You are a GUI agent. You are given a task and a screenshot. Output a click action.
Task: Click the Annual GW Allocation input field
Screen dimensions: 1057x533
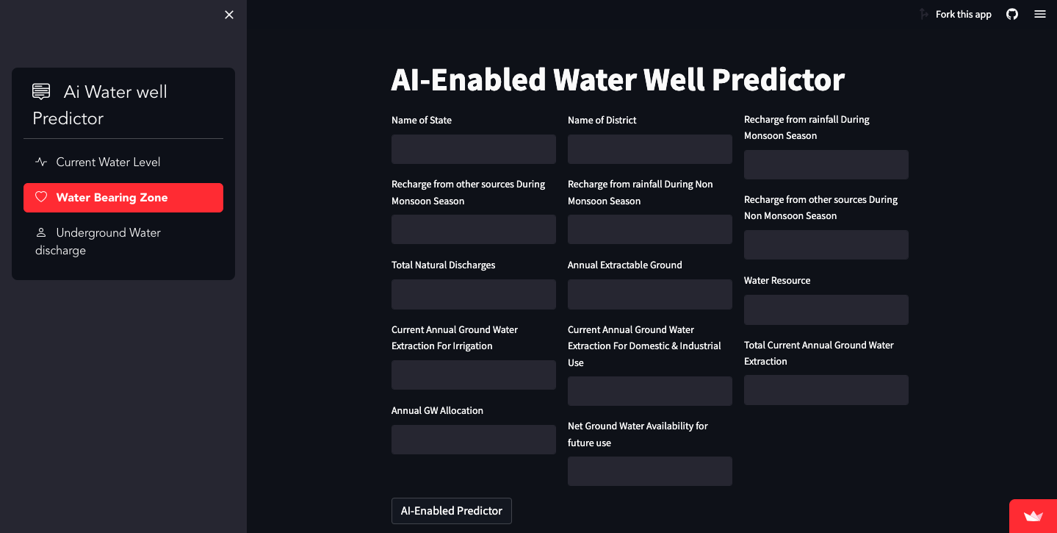tap(473, 439)
